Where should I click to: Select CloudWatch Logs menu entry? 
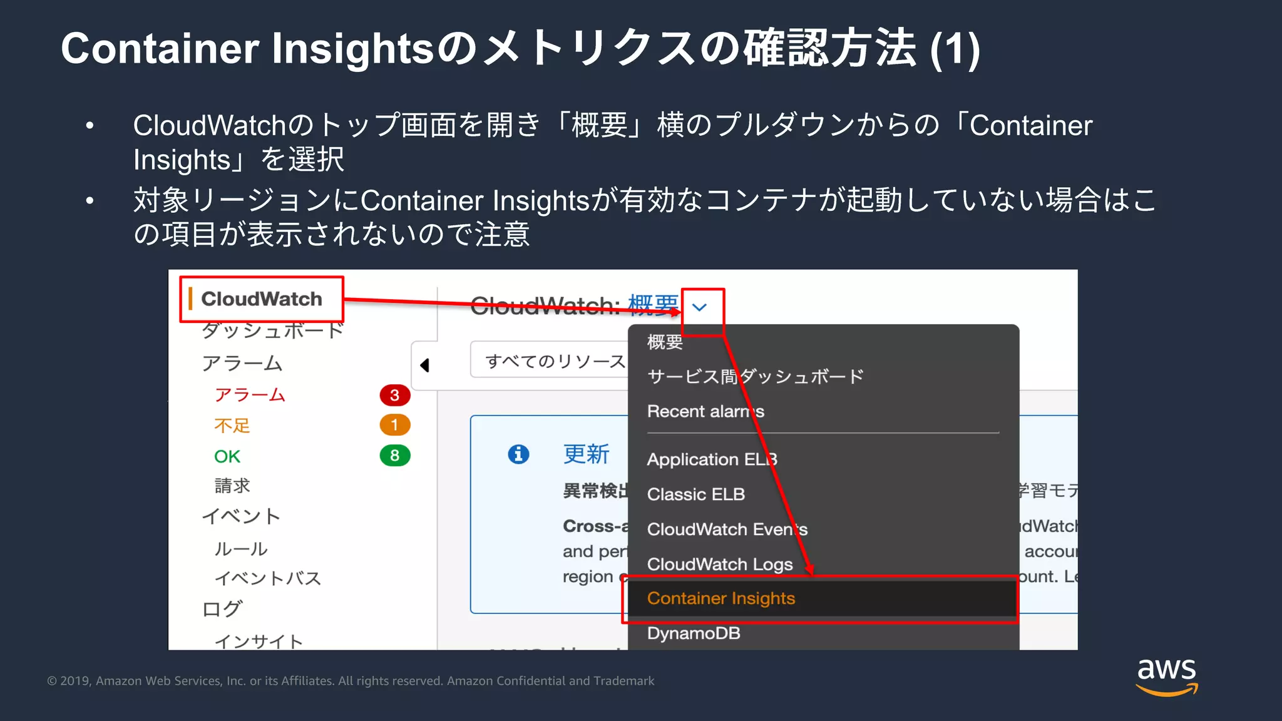(720, 565)
